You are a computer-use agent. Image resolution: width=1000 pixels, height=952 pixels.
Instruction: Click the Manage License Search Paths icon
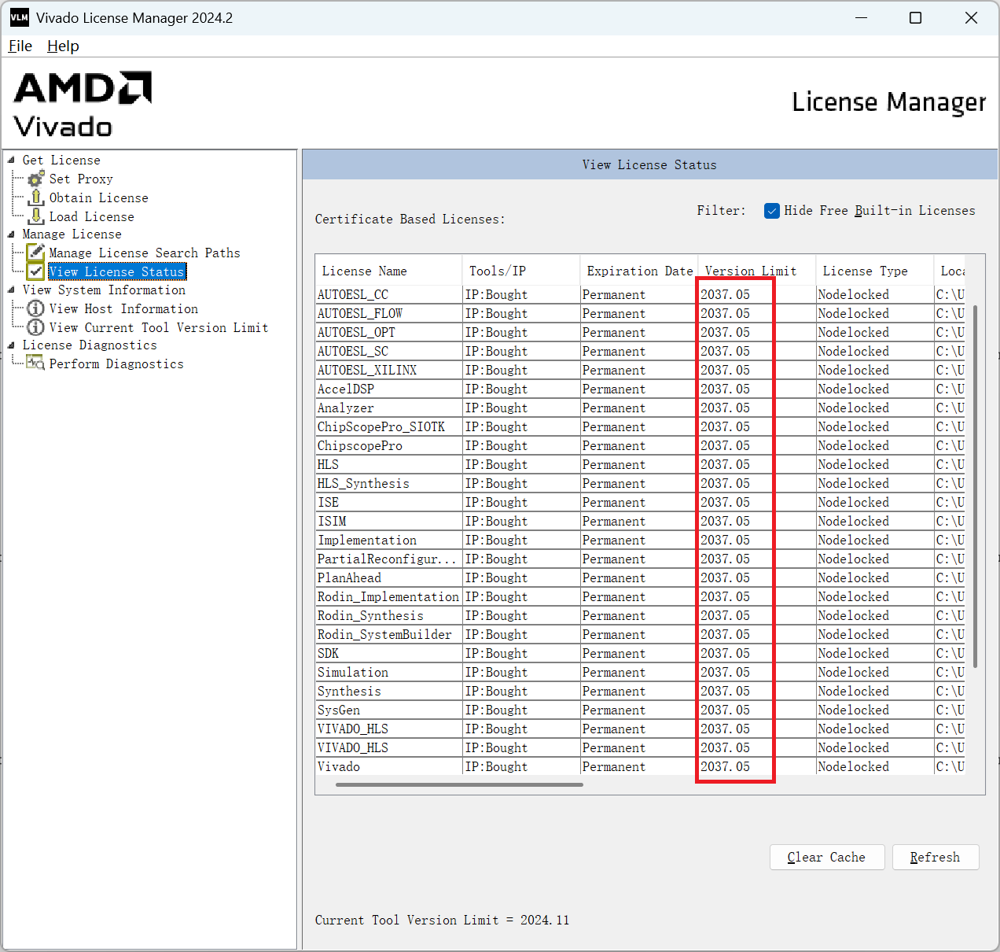[36, 253]
